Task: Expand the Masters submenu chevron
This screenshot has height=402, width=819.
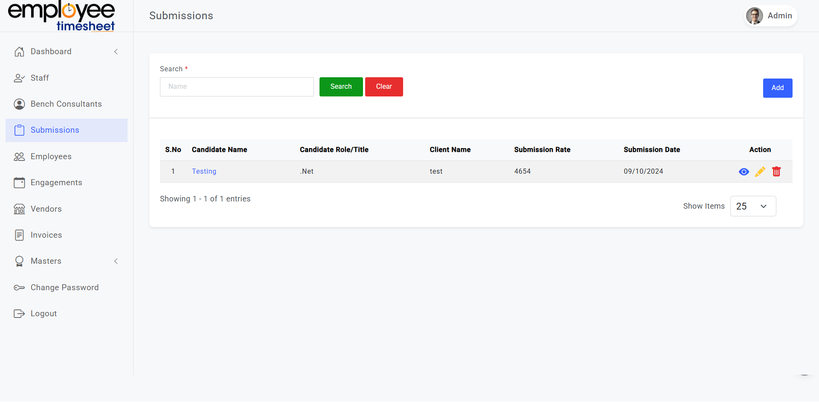Action: (x=116, y=261)
